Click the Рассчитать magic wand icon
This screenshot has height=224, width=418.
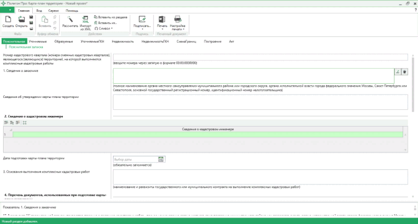[x=70, y=19]
